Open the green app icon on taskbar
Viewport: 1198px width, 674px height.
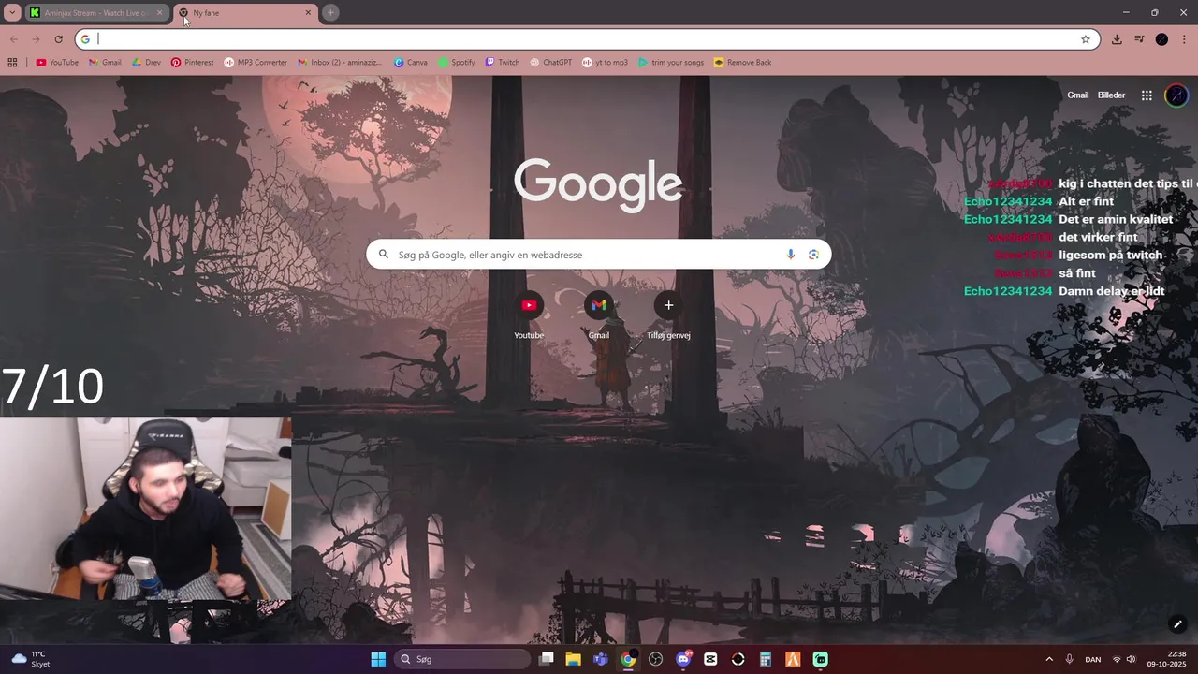(x=821, y=659)
